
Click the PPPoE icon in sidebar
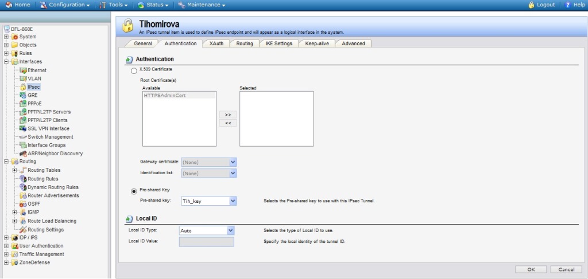pos(23,104)
